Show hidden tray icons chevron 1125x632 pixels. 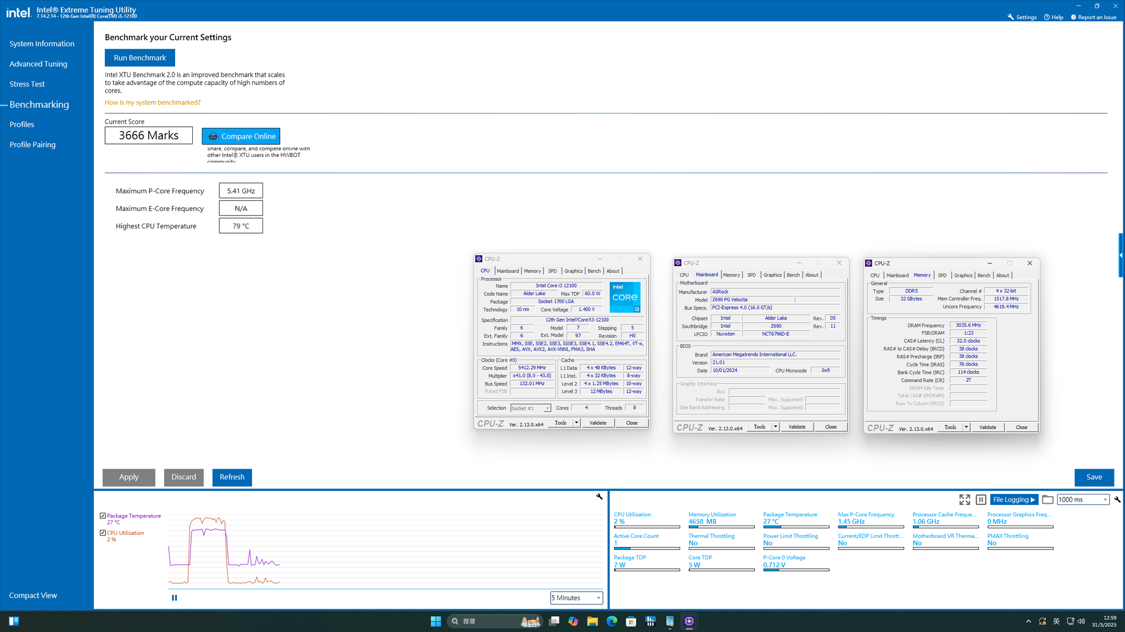(1028, 621)
